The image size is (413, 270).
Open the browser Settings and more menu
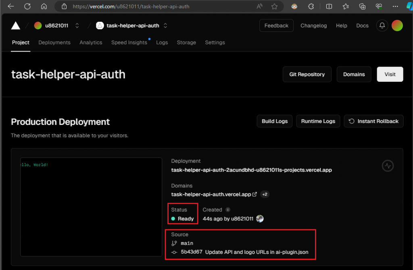point(395,6)
